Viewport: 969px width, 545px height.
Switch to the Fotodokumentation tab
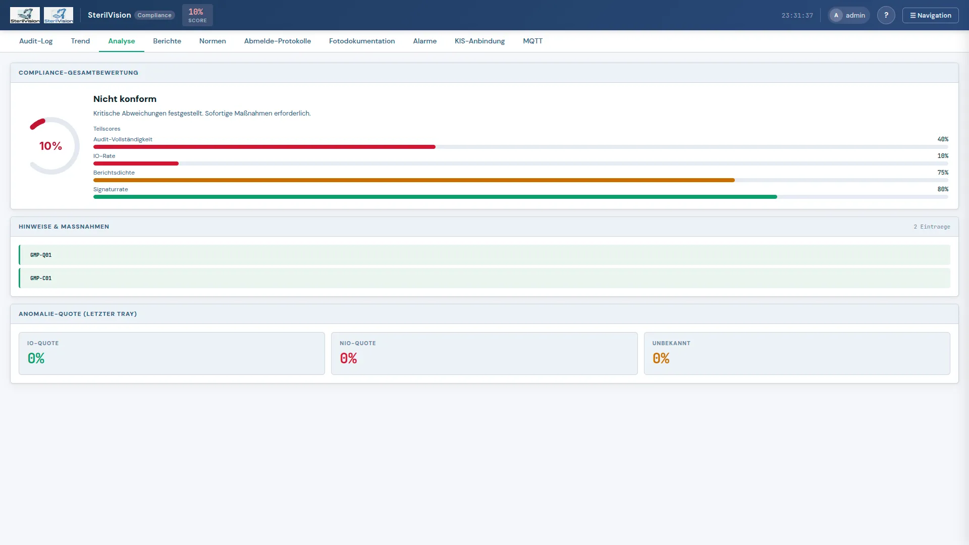click(x=362, y=41)
